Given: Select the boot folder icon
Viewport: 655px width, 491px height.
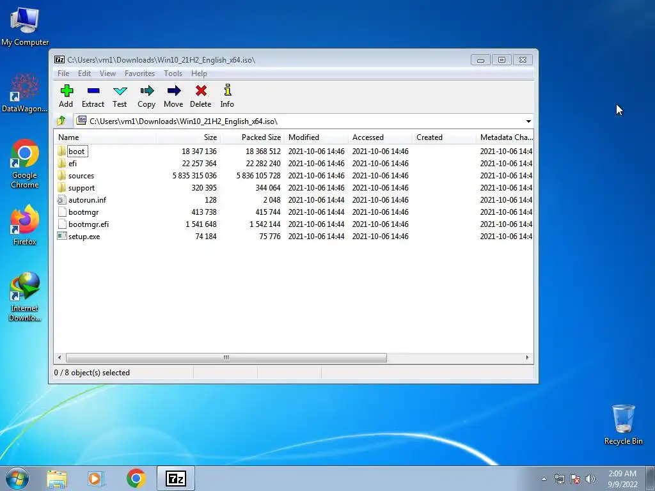Looking at the screenshot, I should point(62,151).
